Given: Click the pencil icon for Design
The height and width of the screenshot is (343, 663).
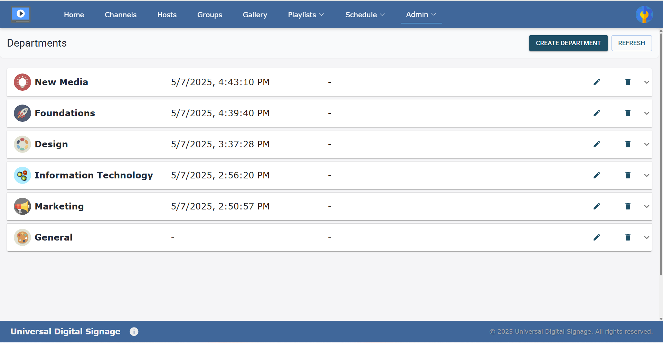Looking at the screenshot, I should 597,144.
